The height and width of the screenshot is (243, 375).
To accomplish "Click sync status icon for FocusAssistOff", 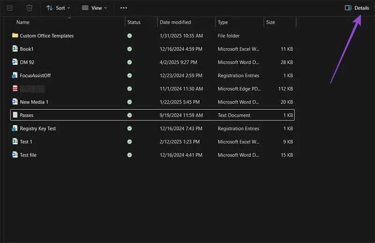I will click(129, 76).
